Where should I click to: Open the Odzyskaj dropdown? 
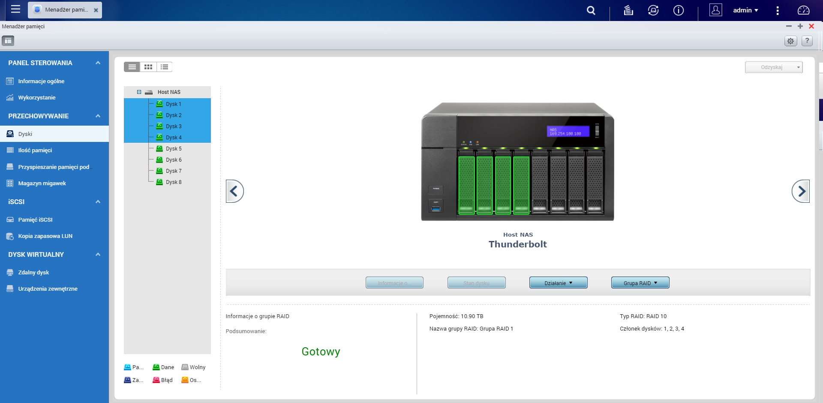pos(774,67)
